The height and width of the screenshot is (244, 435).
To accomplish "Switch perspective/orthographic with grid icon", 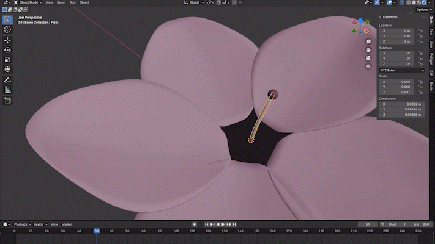I will pyautogui.click(x=368, y=66).
